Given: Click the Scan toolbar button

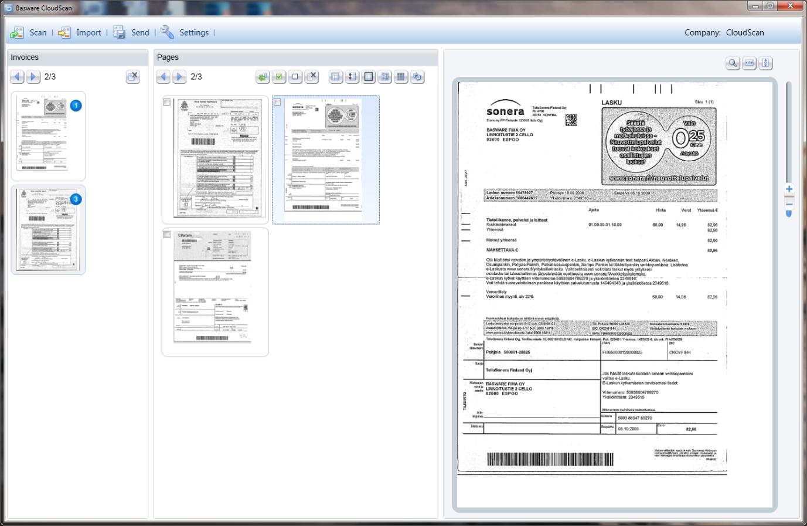Looking at the screenshot, I should [28, 33].
